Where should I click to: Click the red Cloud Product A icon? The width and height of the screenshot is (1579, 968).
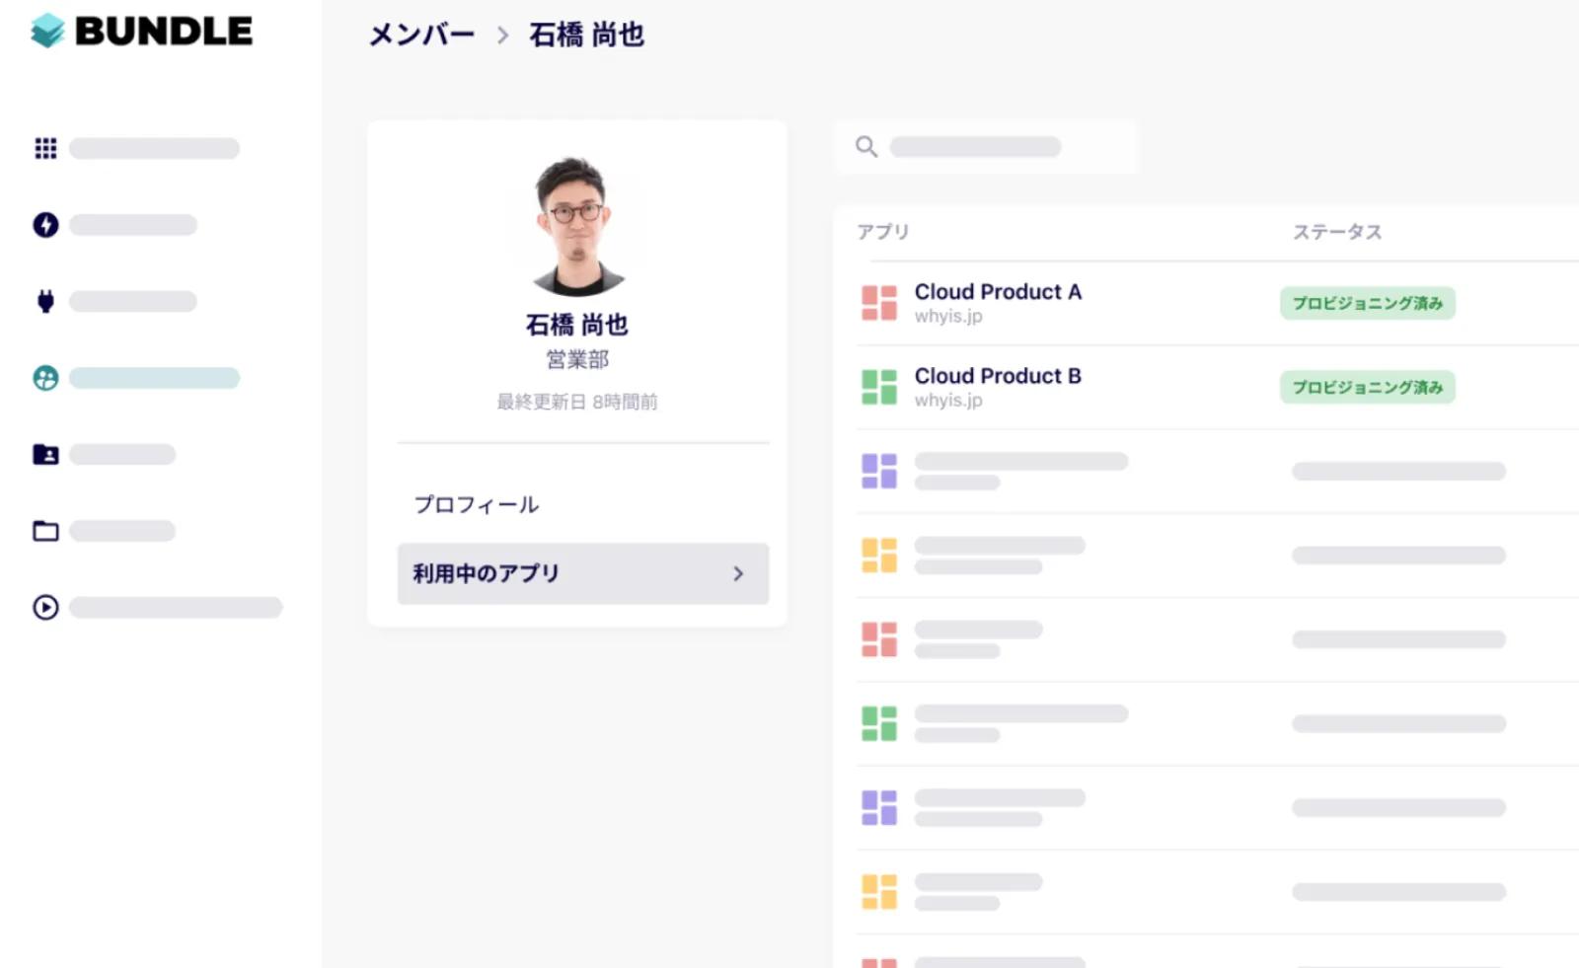coord(879,303)
